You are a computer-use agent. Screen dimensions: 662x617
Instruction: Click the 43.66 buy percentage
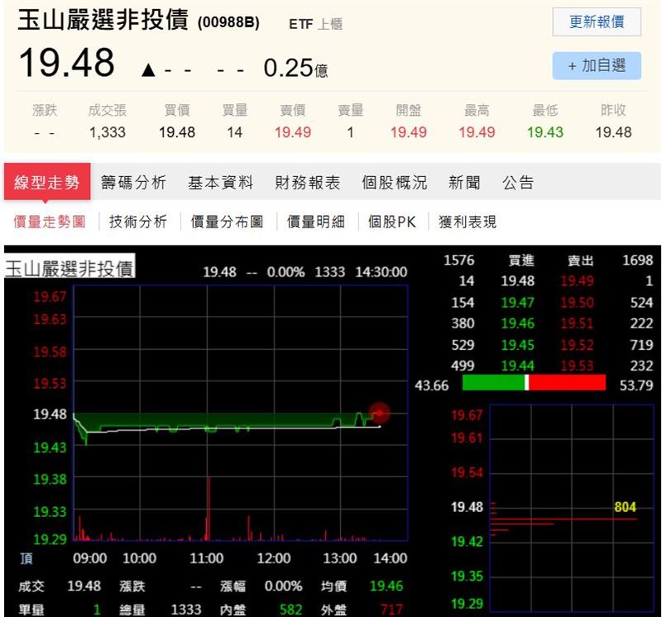click(431, 385)
